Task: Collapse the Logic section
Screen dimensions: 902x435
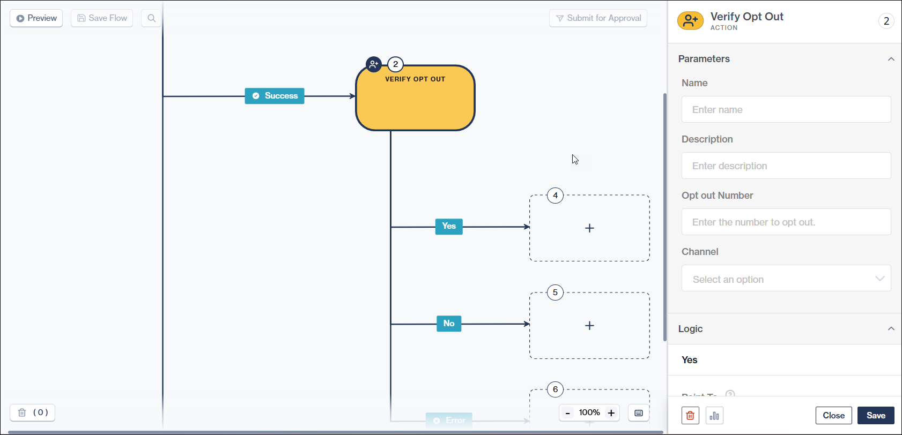Action: pos(891,329)
